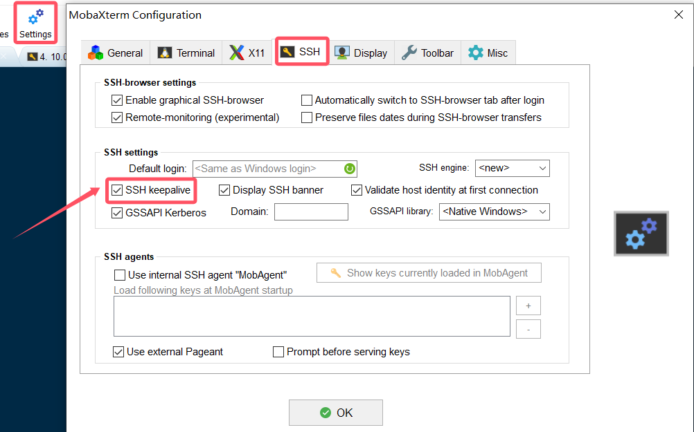Image resolution: width=694 pixels, height=432 pixels.
Task: Toggle Remote-monitoring (experimental) checkbox
Action: click(x=117, y=118)
